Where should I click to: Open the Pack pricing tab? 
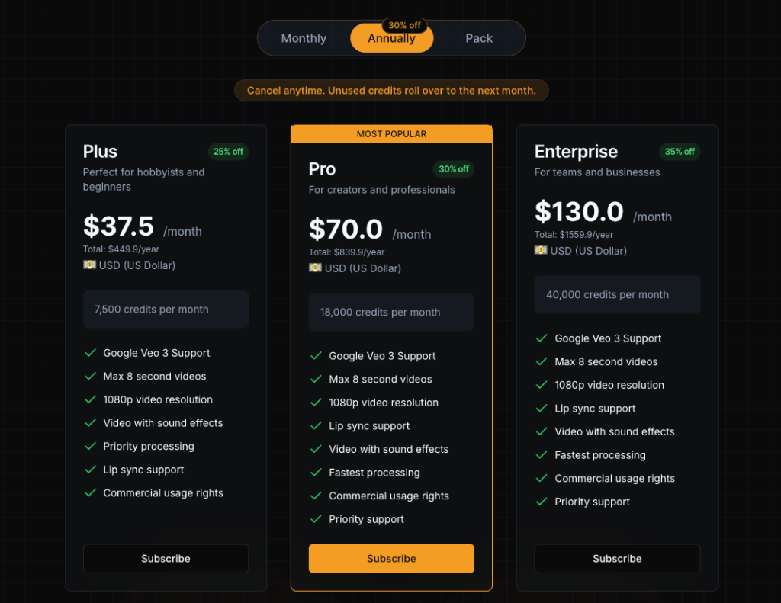pos(479,38)
